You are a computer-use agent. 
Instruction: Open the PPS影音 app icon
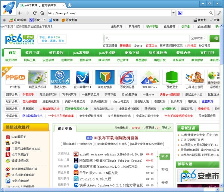click(15, 77)
